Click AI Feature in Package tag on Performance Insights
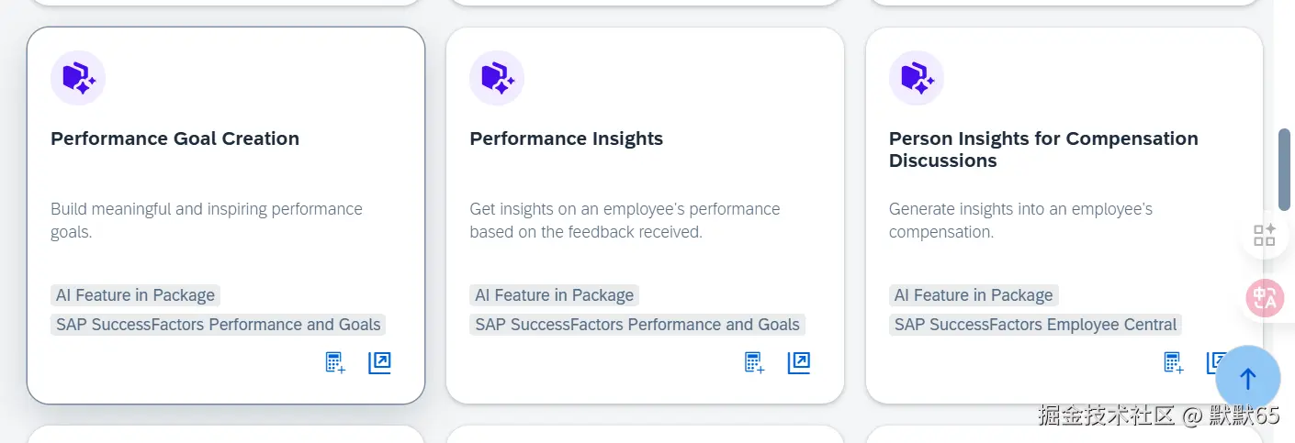Screen dimensions: 1295x443 click(554, 295)
